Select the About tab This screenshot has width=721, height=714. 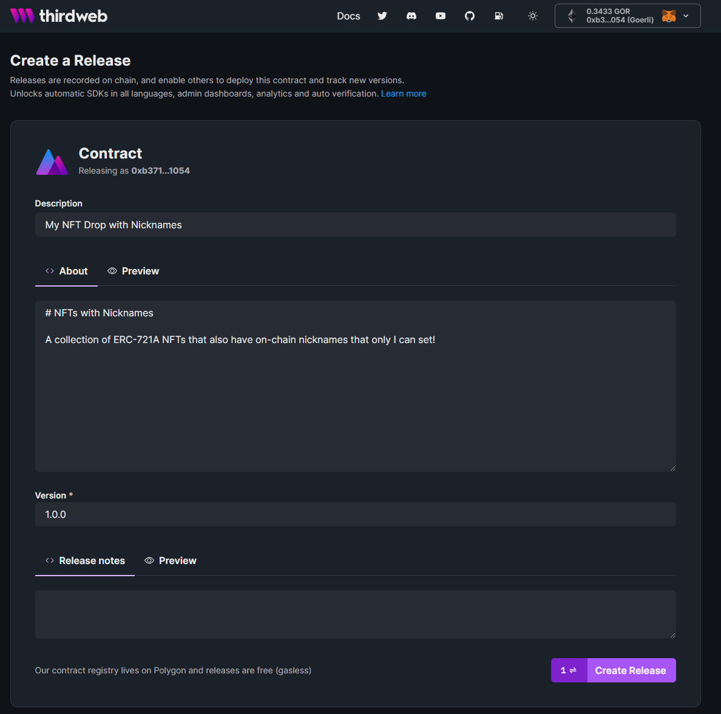coord(66,271)
